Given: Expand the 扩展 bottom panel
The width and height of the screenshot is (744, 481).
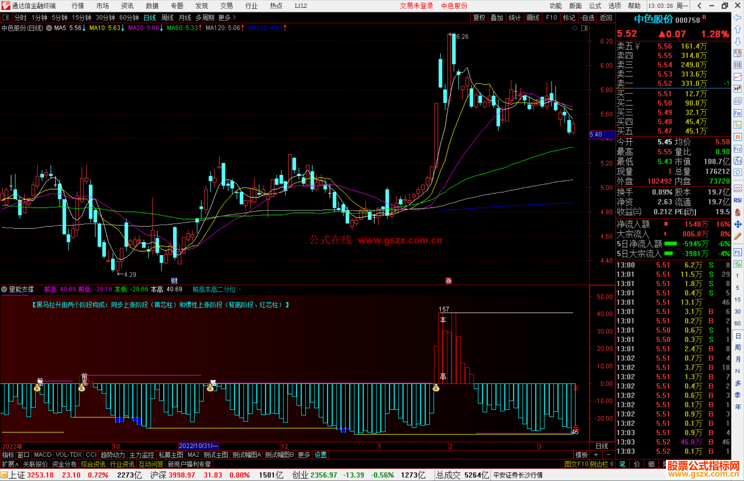Looking at the screenshot, I should tap(10, 464).
